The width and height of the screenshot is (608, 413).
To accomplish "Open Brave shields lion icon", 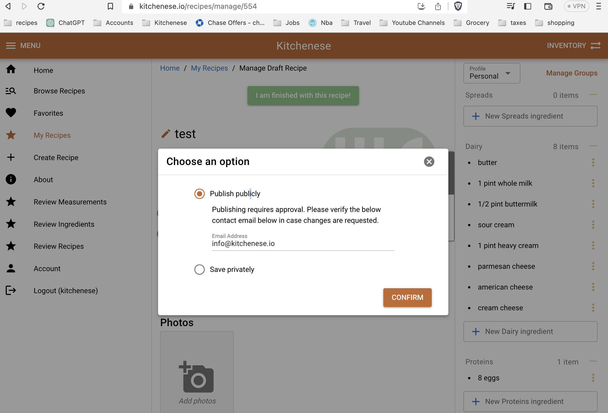I will pyautogui.click(x=458, y=6).
